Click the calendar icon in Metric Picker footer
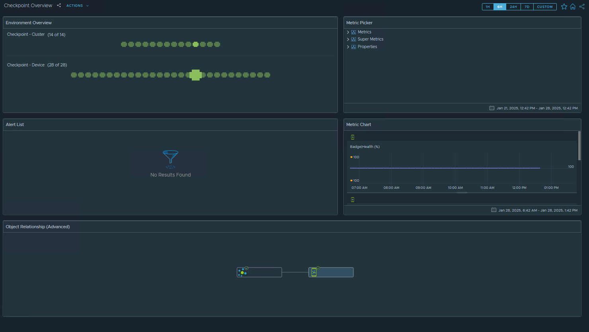 coord(491,108)
